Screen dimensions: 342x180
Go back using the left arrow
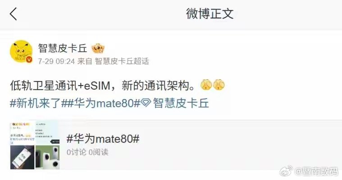coord(14,14)
